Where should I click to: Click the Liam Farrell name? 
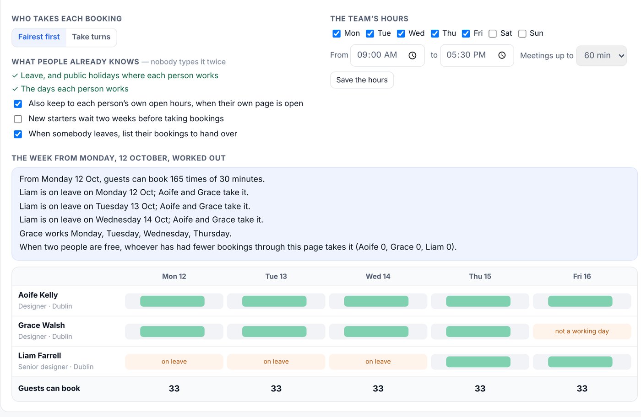coord(40,355)
